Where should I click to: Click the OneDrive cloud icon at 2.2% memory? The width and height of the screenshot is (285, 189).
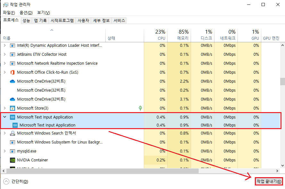pyautogui.click(x=13, y=81)
